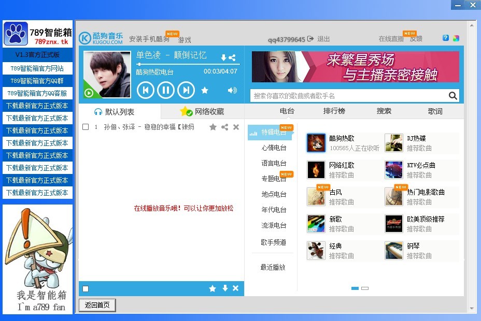Select 地点电台 category
The image size is (481, 321).
click(x=274, y=194)
